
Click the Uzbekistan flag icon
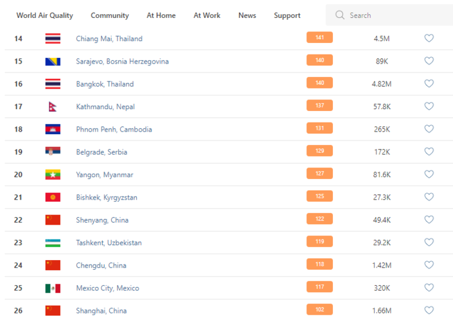53,243
